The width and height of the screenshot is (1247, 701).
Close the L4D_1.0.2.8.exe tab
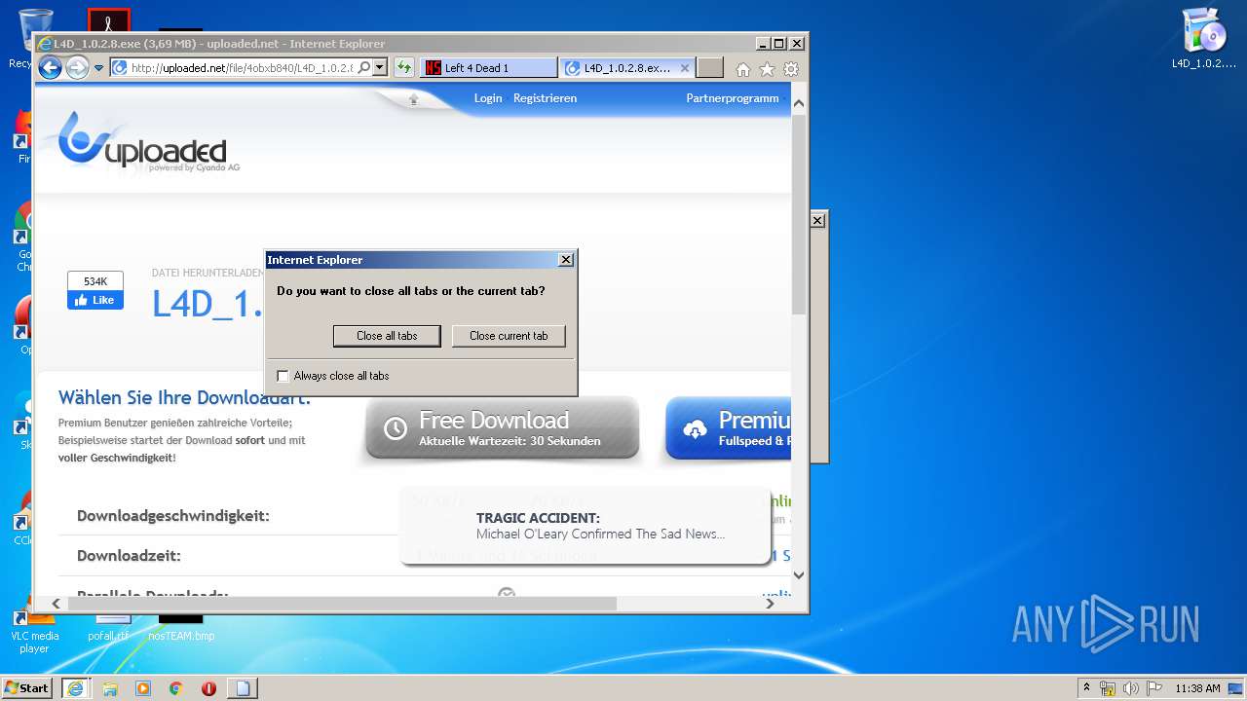click(x=685, y=68)
